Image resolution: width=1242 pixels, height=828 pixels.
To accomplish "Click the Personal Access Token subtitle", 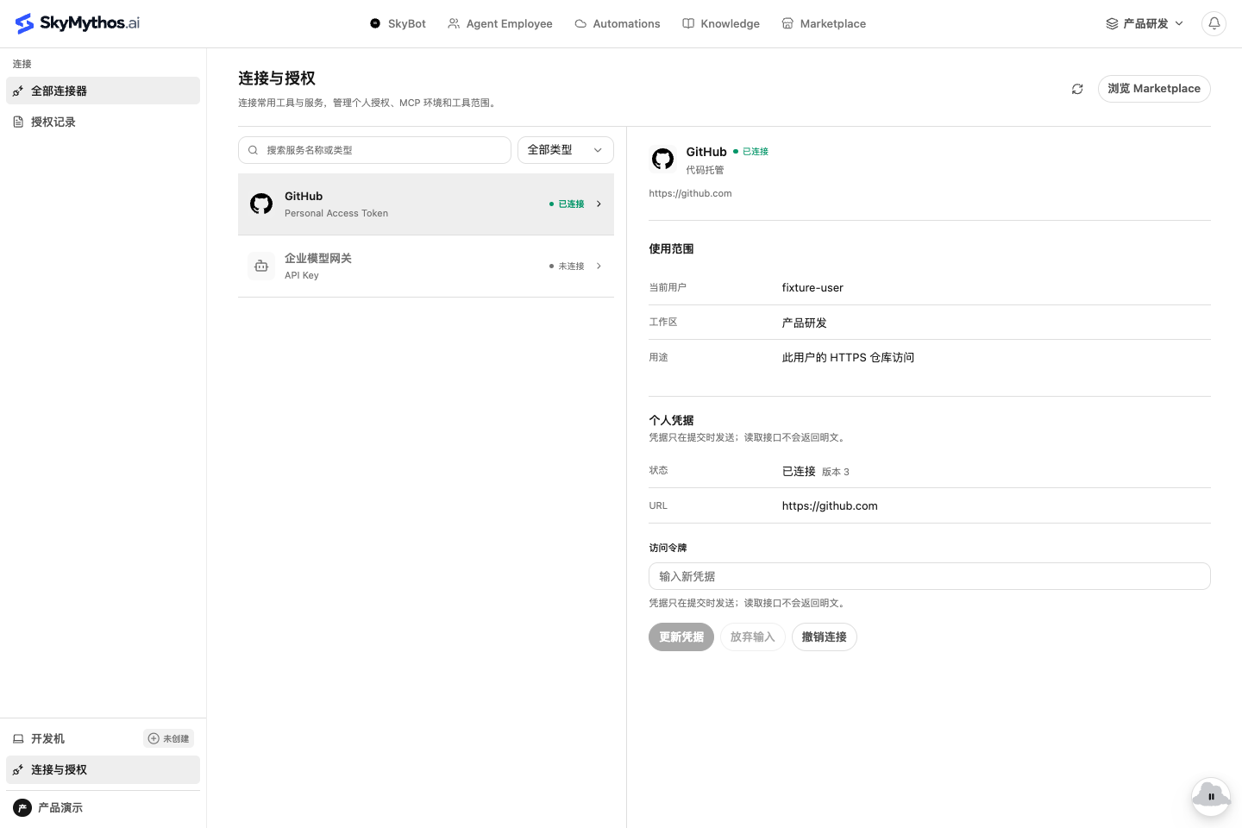I will [x=336, y=213].
